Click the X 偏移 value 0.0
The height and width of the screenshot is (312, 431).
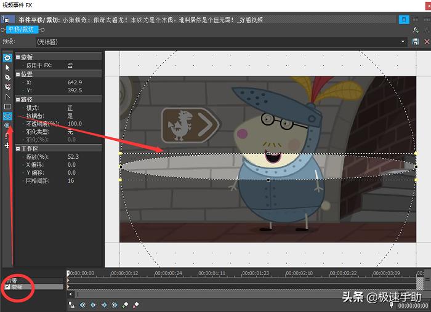71,165
